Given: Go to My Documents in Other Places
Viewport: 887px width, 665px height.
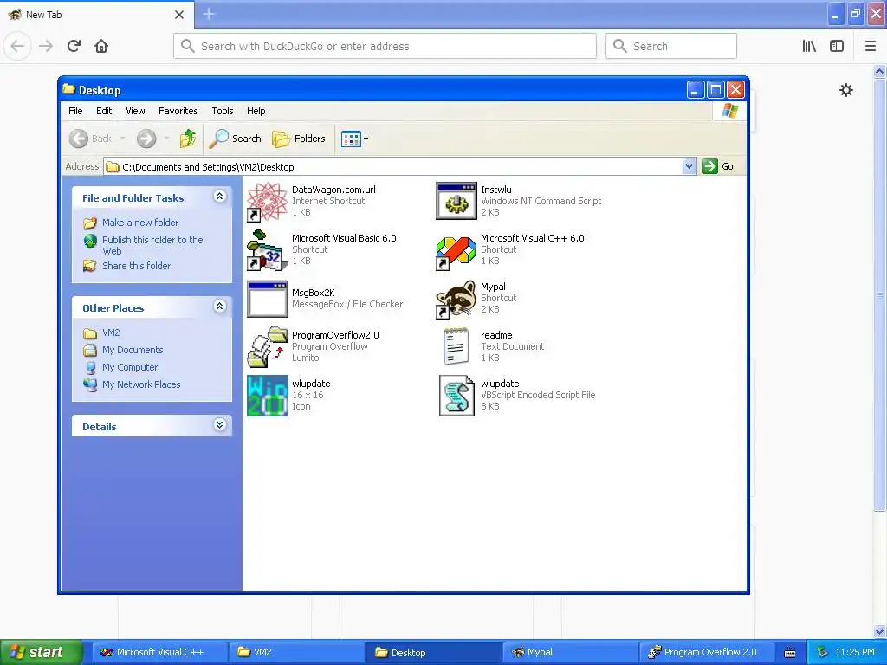Looking at the screenshot, I should tap(133, 350).
